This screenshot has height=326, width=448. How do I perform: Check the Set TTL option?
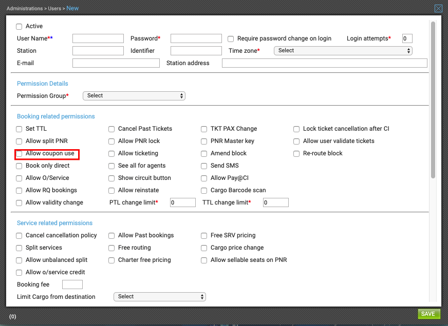pyautogui.click(x=19, y=129)
